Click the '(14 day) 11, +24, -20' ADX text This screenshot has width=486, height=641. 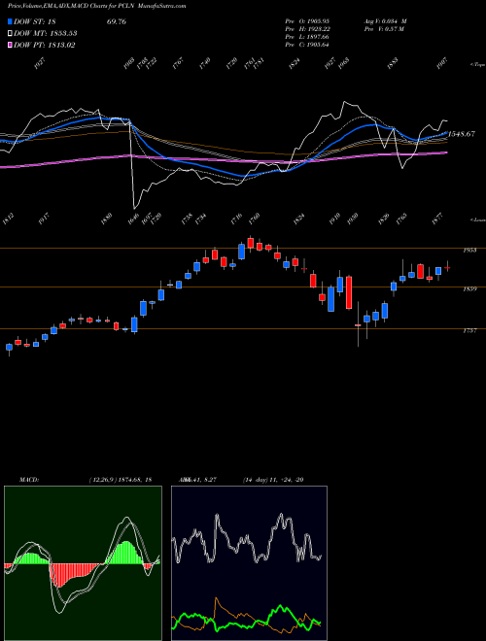click(272, 480)
